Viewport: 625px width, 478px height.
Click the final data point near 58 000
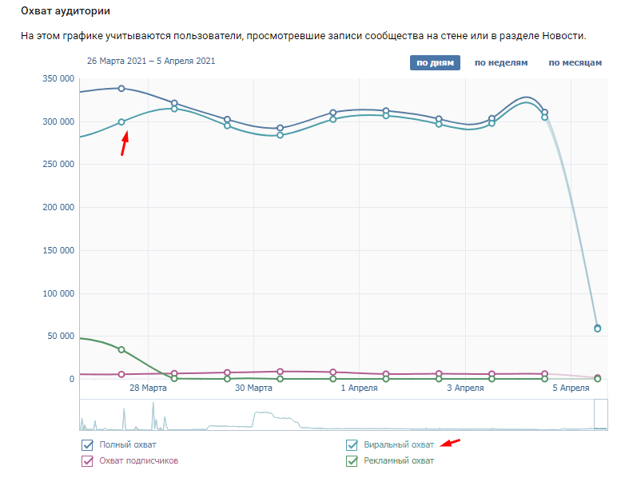(x=597, y=328)
